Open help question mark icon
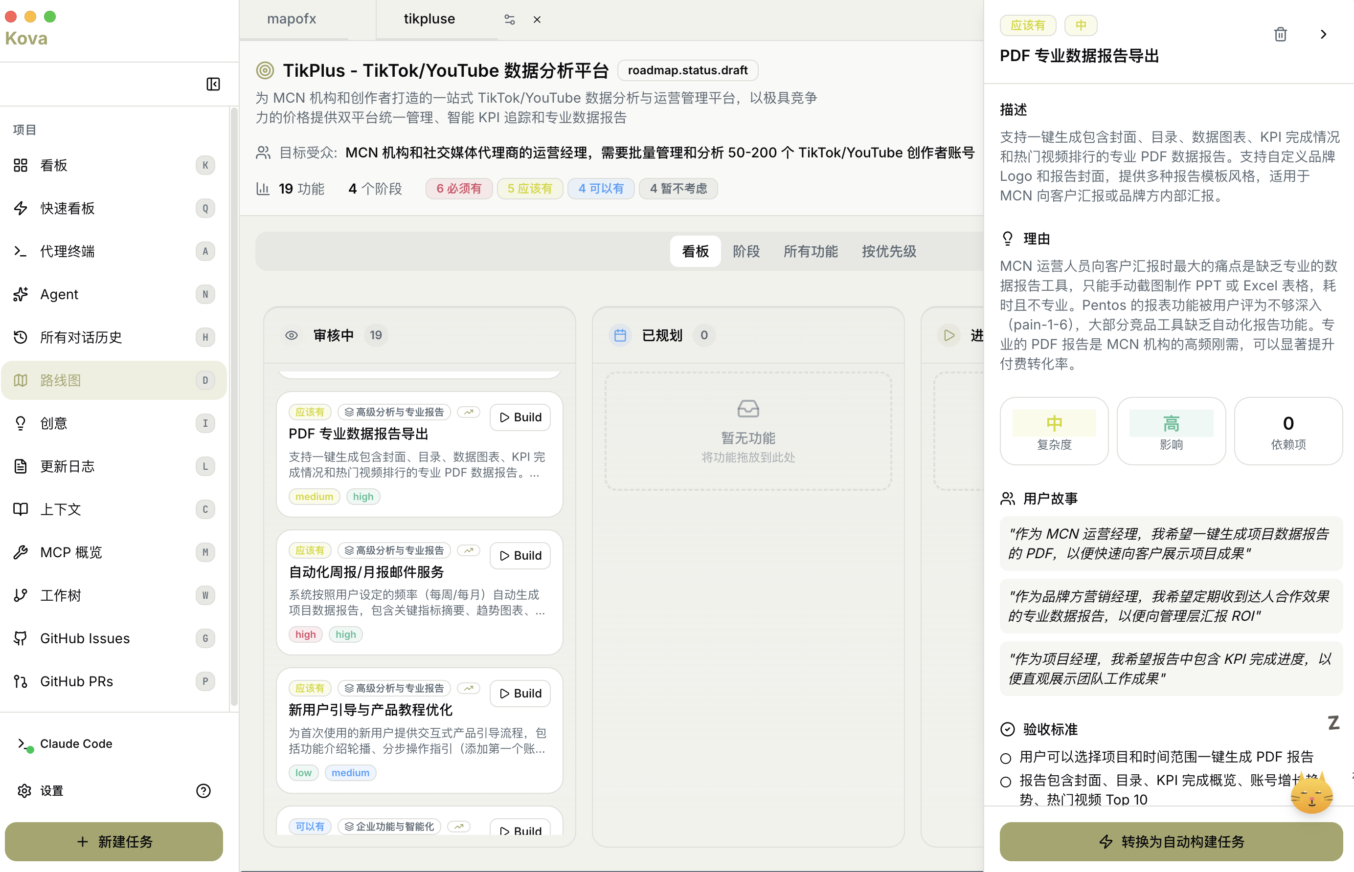1354x872 pixels. (x=203, y=790)
